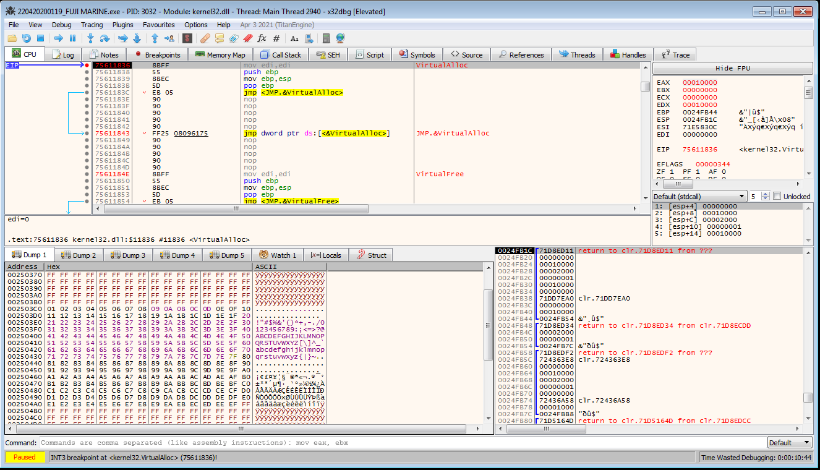
Task: Switch to the Symbols tab
Action: click(417, 54)
